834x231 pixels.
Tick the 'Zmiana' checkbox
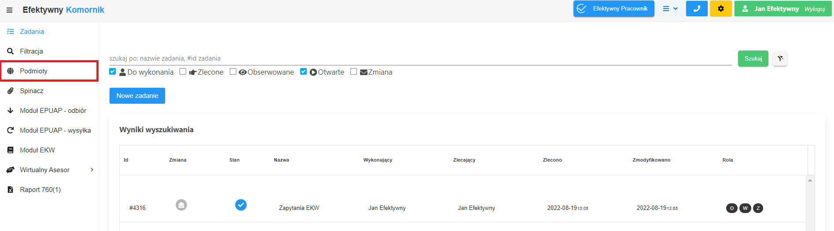tap(353, 72)
